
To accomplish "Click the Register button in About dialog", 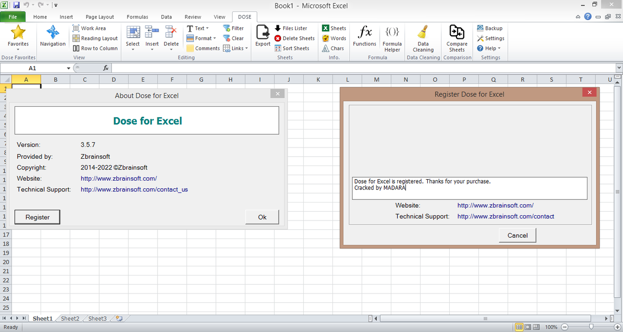I will 37,217.
